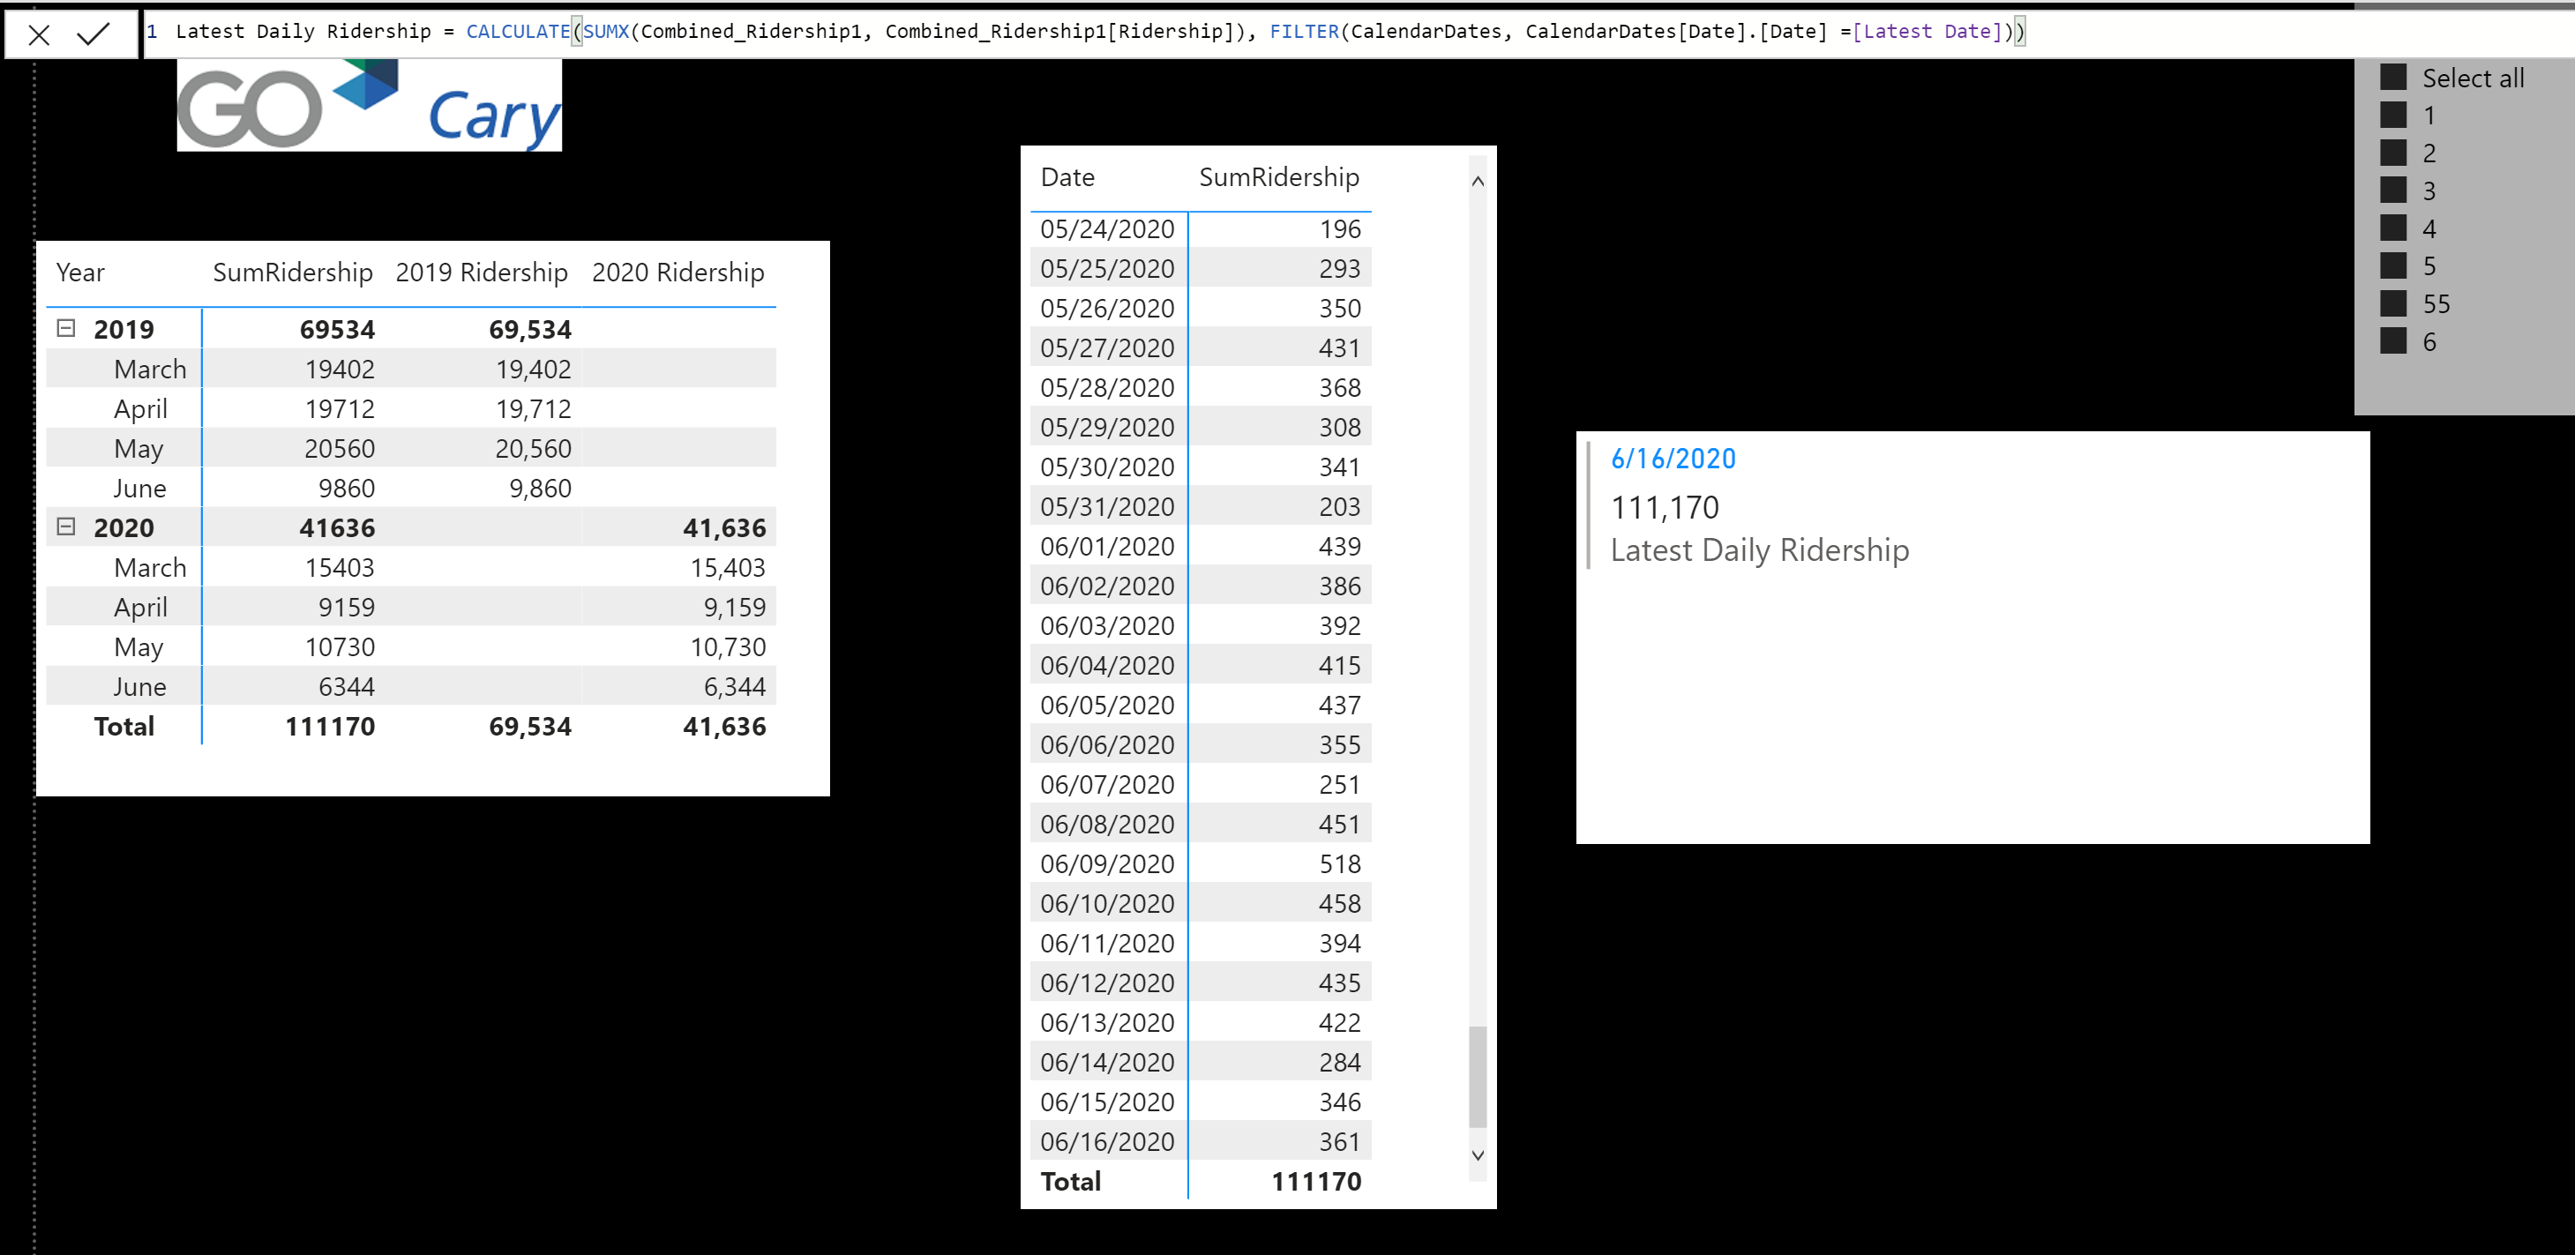This screenshot has width=2575, height=1255.
Task: Cancel the formula edit with X icon
Action: click(39, 35)
